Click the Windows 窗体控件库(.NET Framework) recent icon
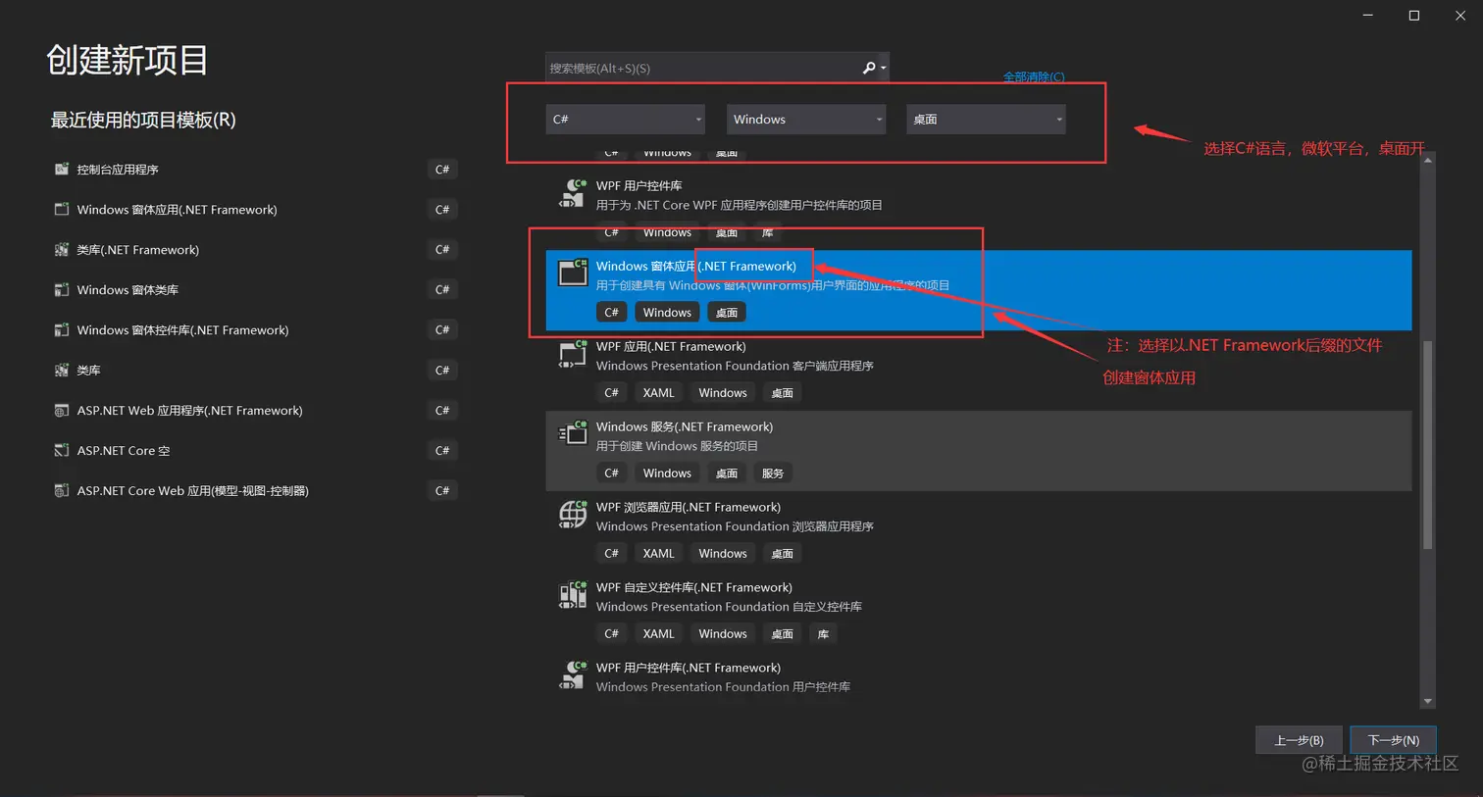This screenshot has width=1483, height=797. coord(62,329)
